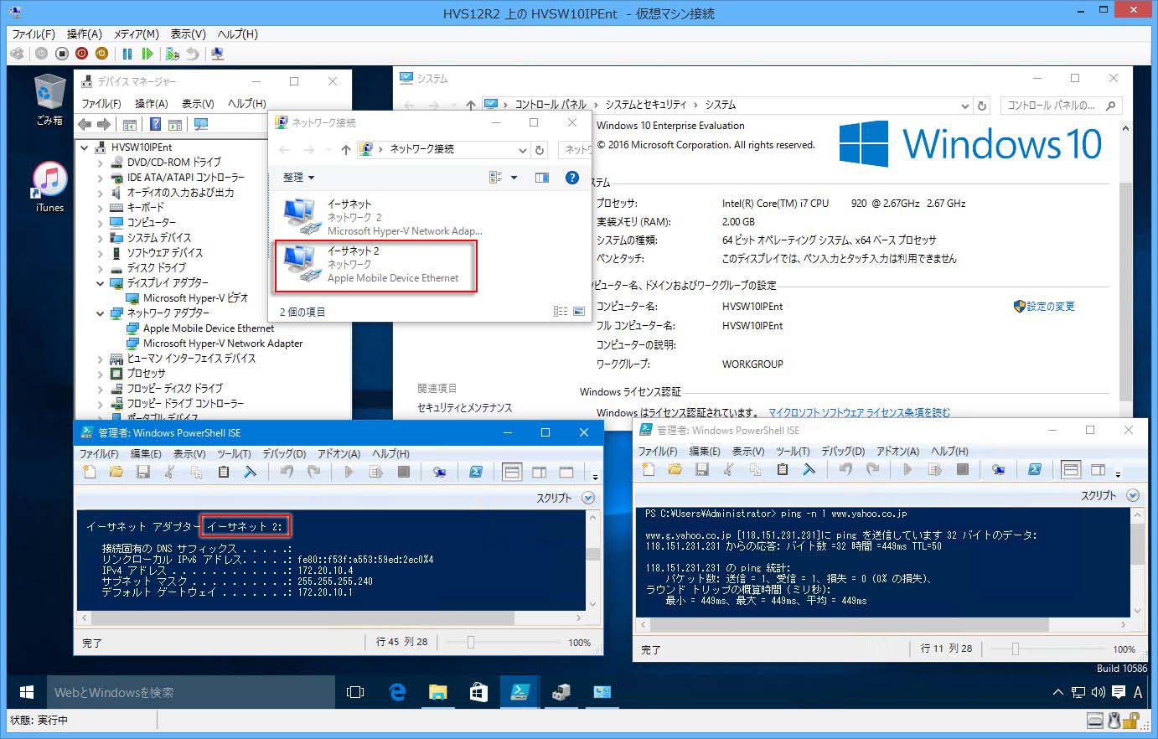The height and width of the screenshot is (739, 1158).
Task: Open Action menu in VM connection window
Action: [84, 34]
